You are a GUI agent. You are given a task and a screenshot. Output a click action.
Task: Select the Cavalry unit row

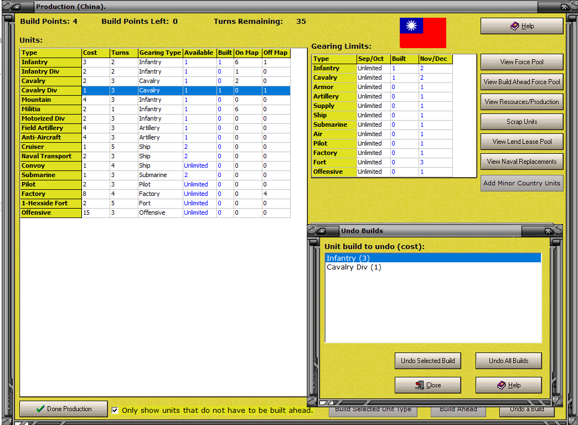click(x=155, y=81)
